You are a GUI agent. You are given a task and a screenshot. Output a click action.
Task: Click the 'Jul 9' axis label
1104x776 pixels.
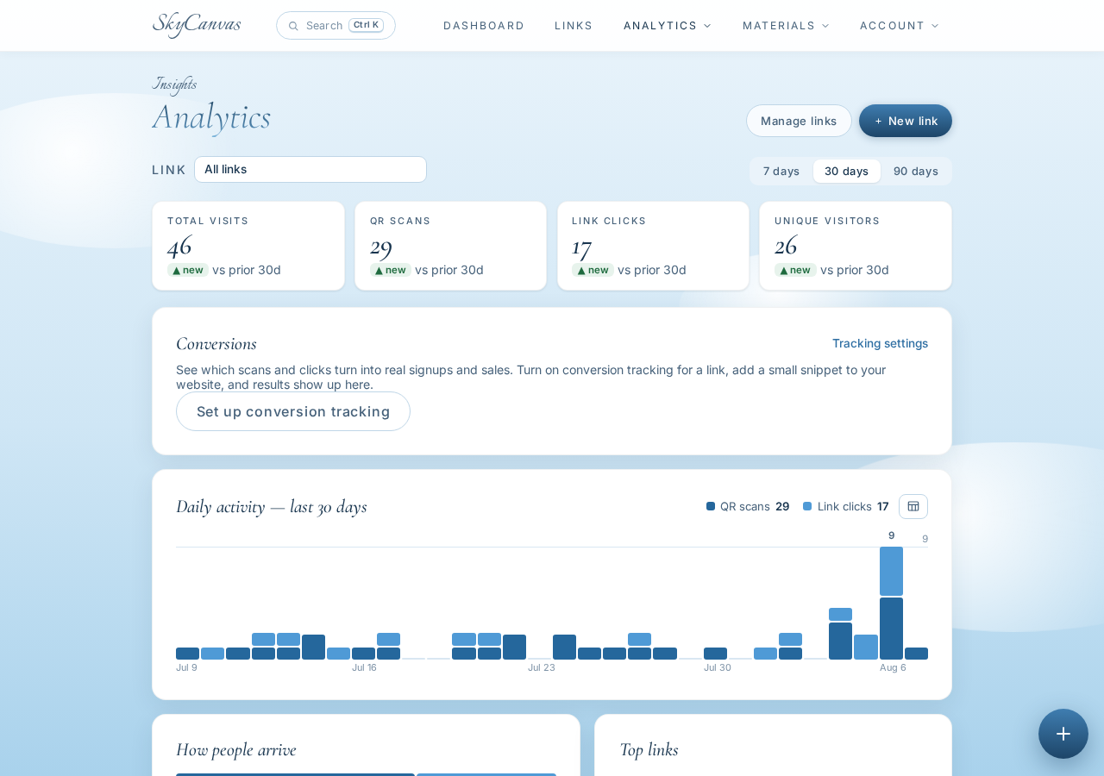[x=186, y=667]
